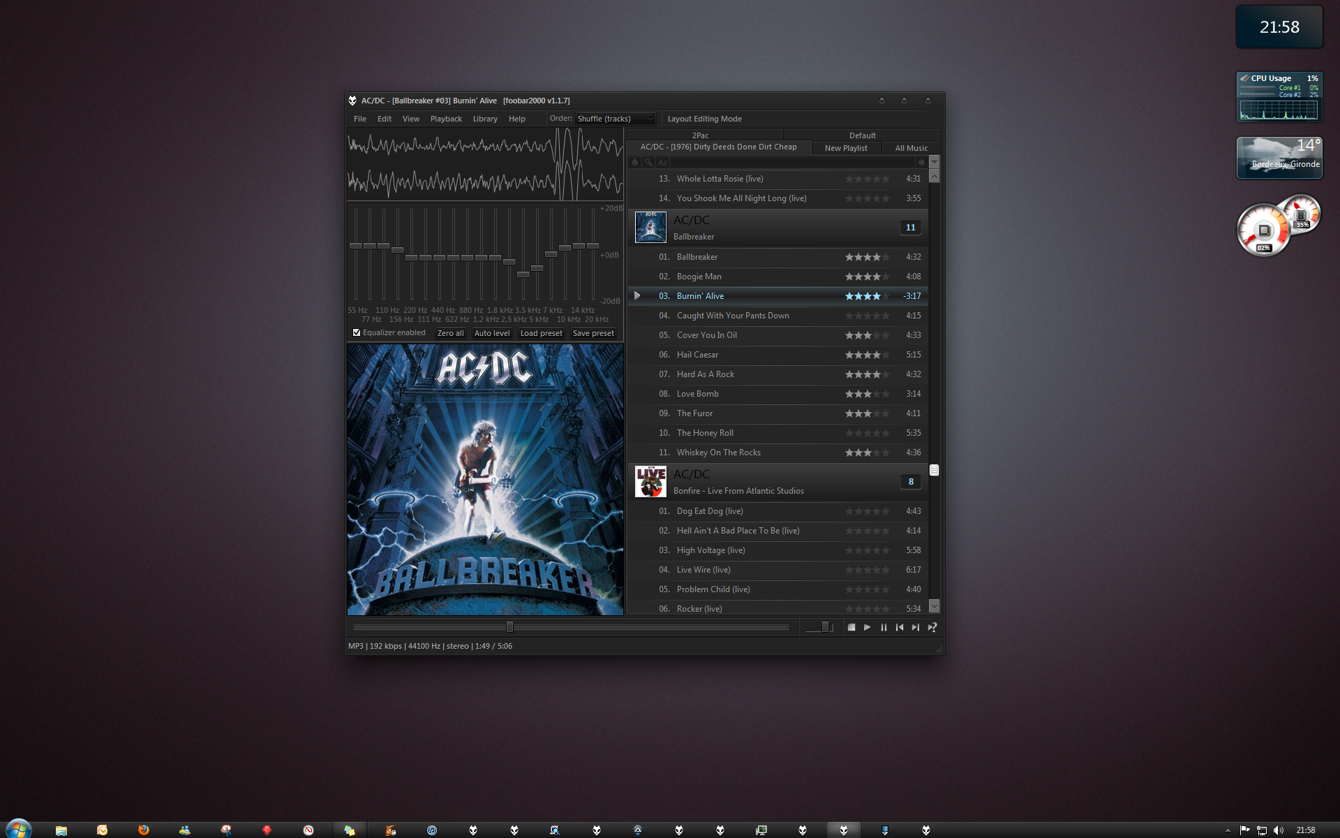Collapse the Bonfire Live From Atlantic Studios group
Image resolution: width=1340 pixels, height=838 pixels.
pos(778,482)
